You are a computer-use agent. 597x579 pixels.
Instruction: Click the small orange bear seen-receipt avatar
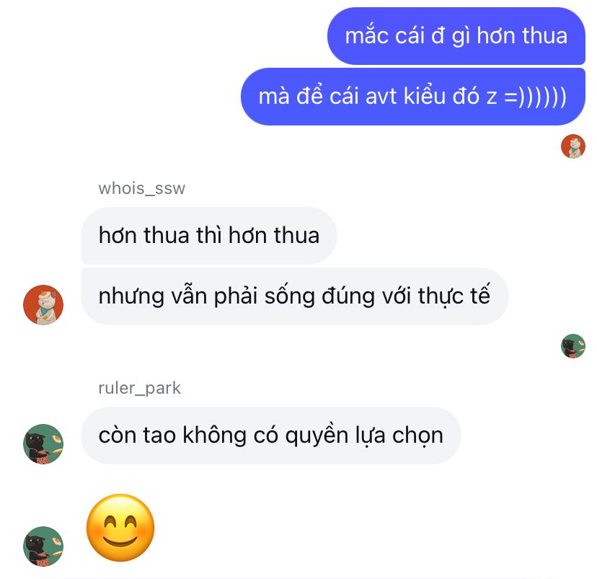pos(573,146)
